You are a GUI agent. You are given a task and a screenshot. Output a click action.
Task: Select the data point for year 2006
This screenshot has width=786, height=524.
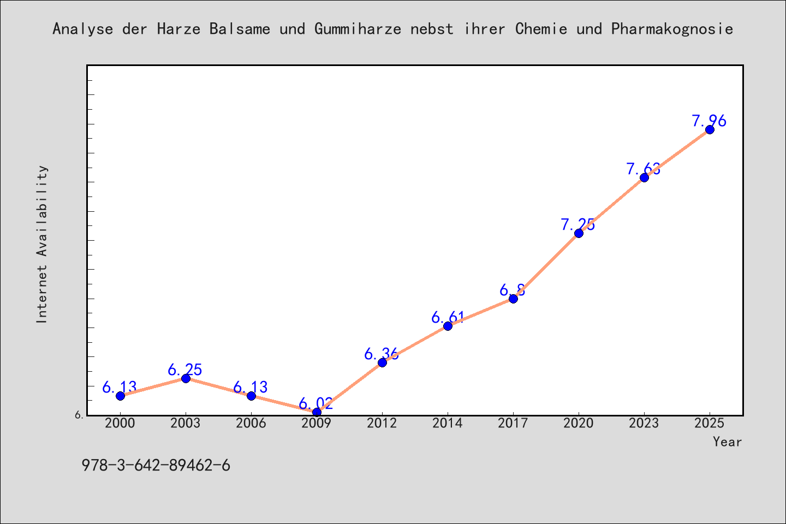click(x=251, y=396)
